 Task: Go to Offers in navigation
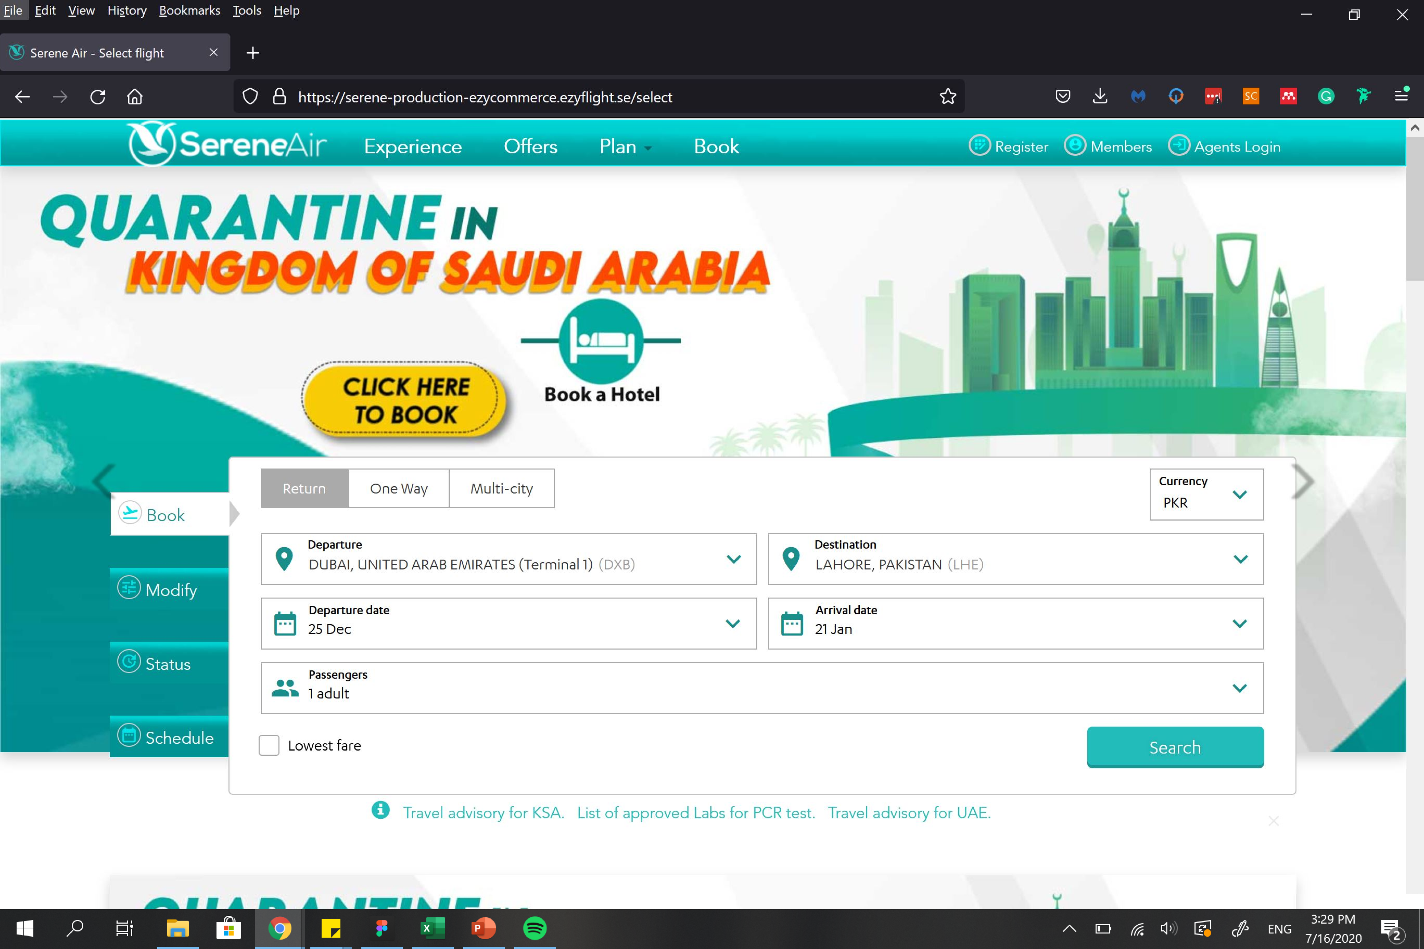530,146
